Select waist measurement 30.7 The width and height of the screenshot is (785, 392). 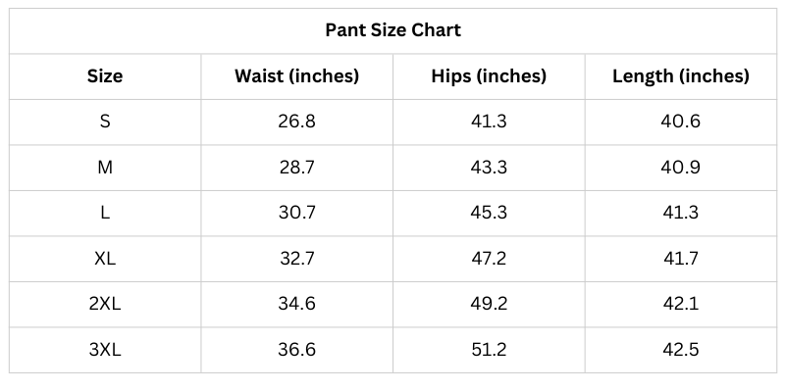[x=296, y=213]
